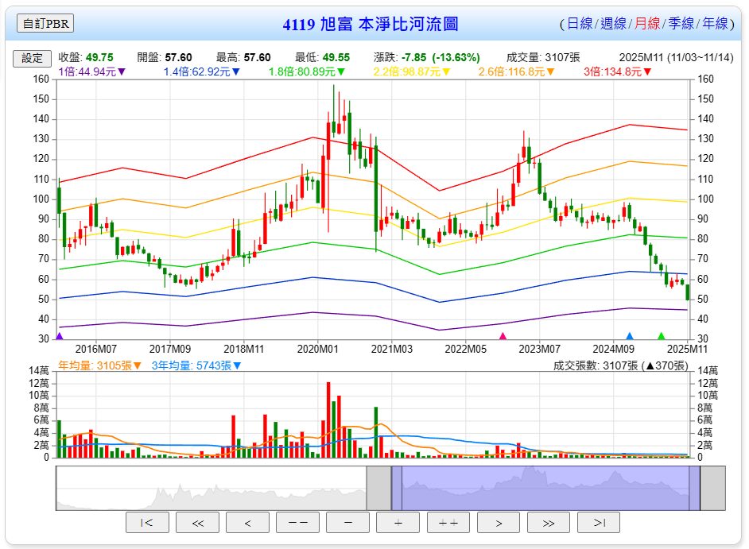Switch to 週線 weekly chart view
Image resolution: width=749 pixels, height=549 pixels.
point(613,24)
